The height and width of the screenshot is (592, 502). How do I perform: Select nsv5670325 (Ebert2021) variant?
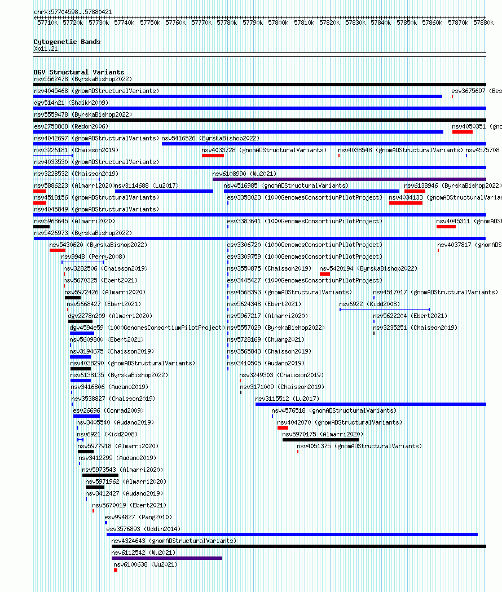pyautogui.click(x=100, y=281)
